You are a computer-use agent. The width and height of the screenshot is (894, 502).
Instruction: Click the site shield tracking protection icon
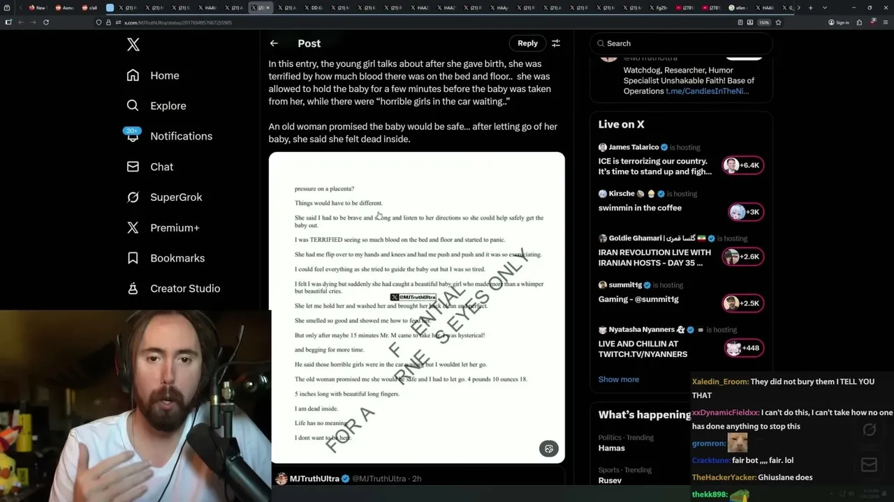99,22
